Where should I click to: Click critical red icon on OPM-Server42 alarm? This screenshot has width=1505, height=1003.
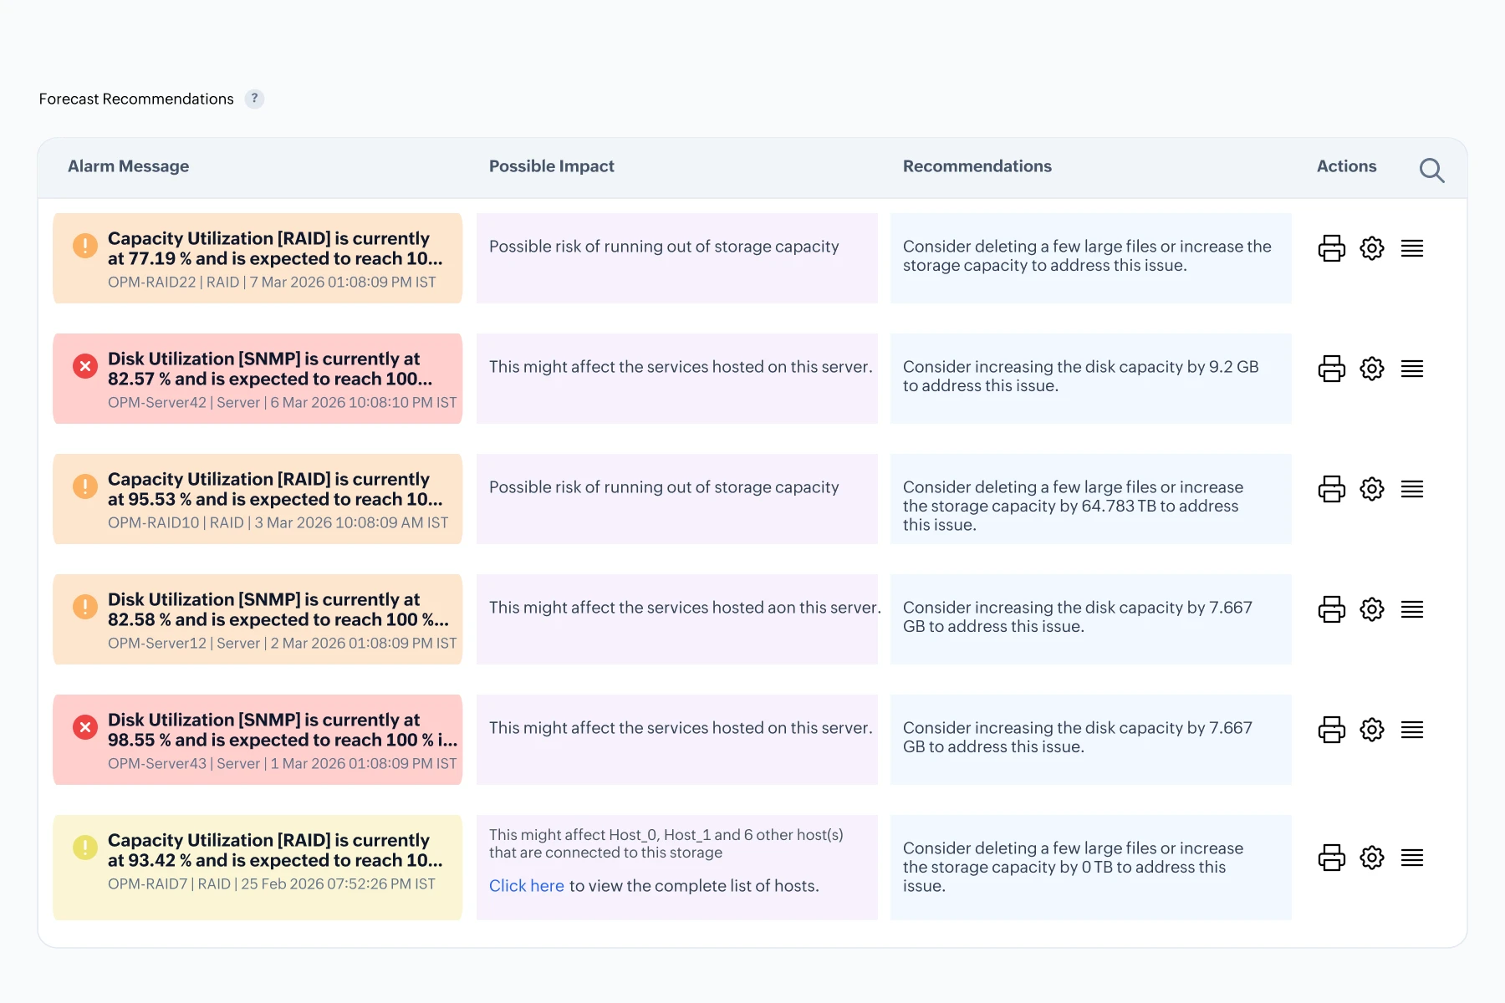pos(84,366)
